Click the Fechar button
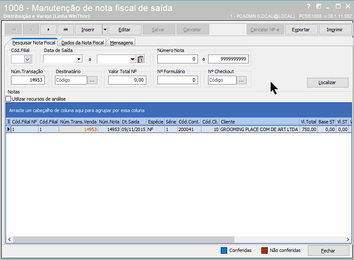The width and height of the screenshot is (354, 260). (x=328, y=251)
